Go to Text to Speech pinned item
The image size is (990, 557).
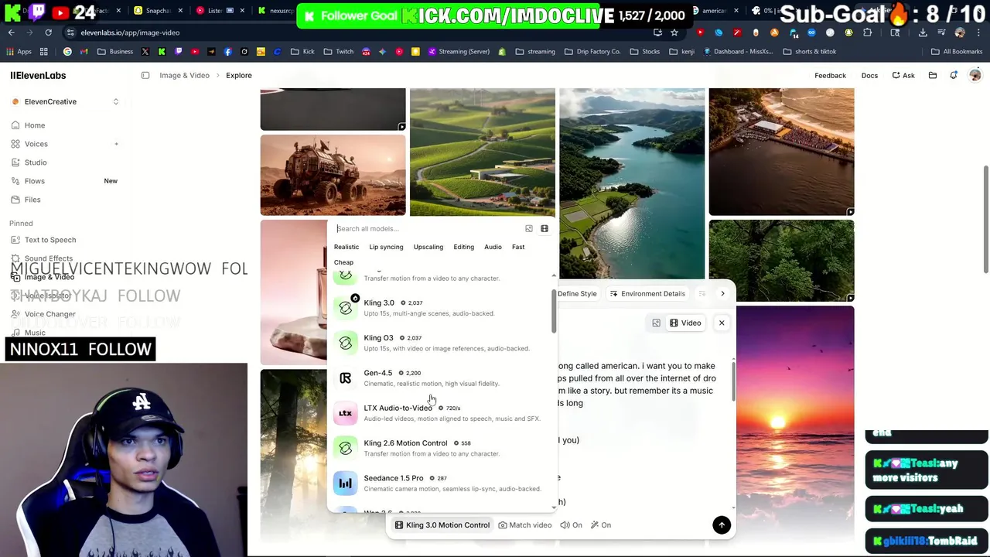coord(50,240)
